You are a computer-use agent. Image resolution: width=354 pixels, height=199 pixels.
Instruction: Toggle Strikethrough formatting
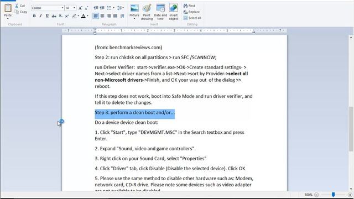coord(54,16)
